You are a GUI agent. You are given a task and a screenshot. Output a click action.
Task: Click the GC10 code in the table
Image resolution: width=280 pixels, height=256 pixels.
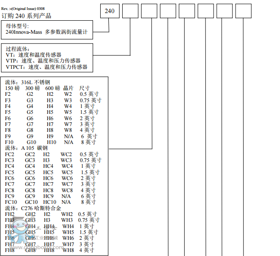(31, 202)
